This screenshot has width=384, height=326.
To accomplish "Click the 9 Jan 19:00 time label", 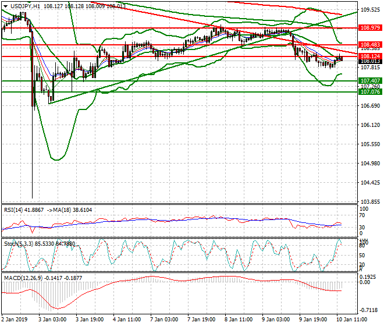I will (x=314, y=320).
